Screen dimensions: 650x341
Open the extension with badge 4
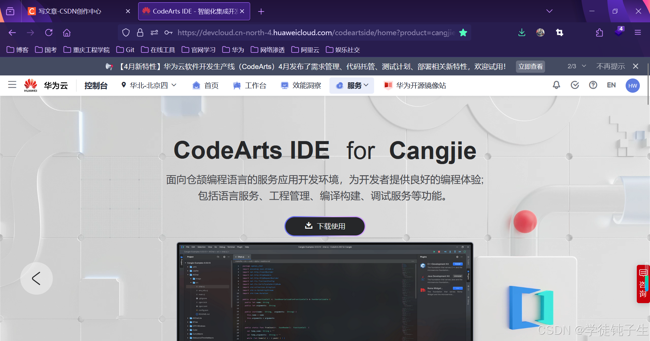point(619,32)
